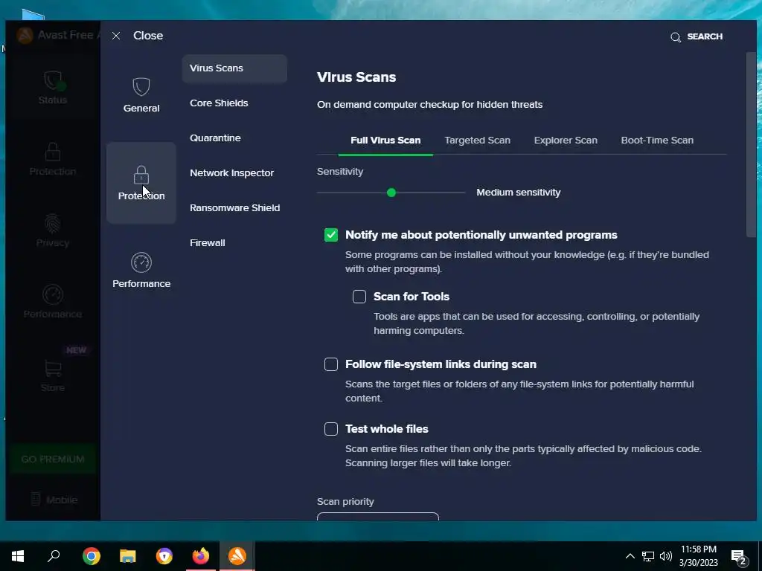Click the Close X icon
Screen dimensions: 762x571
coord(116,36)
